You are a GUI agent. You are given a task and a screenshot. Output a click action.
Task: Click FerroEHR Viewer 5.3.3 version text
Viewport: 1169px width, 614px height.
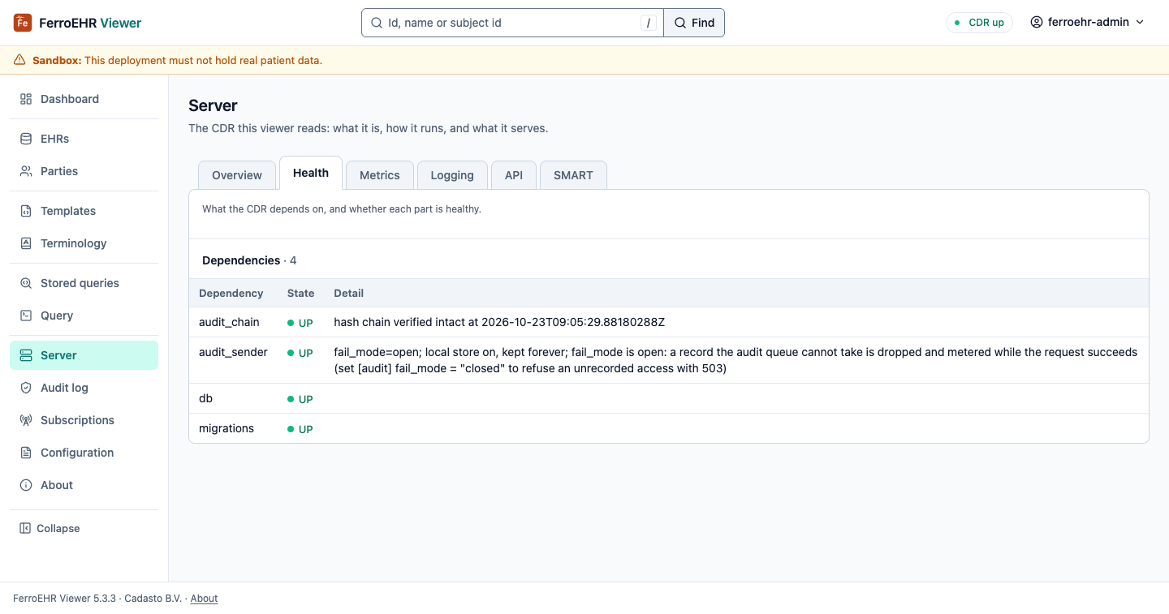[65, 599]
